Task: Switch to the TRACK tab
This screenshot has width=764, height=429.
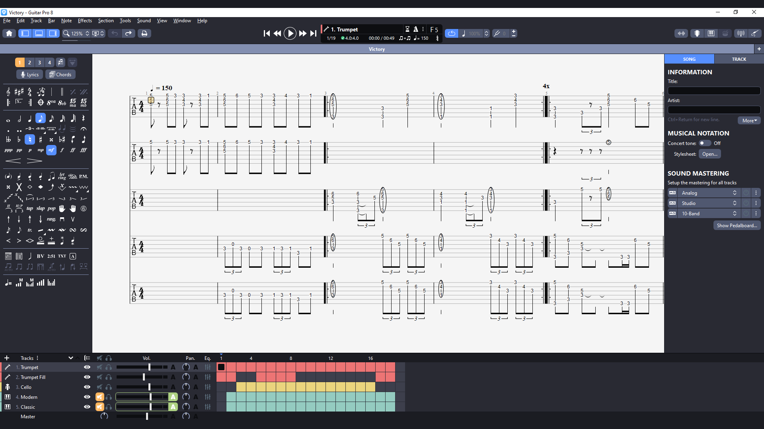Action: point(739,59)
